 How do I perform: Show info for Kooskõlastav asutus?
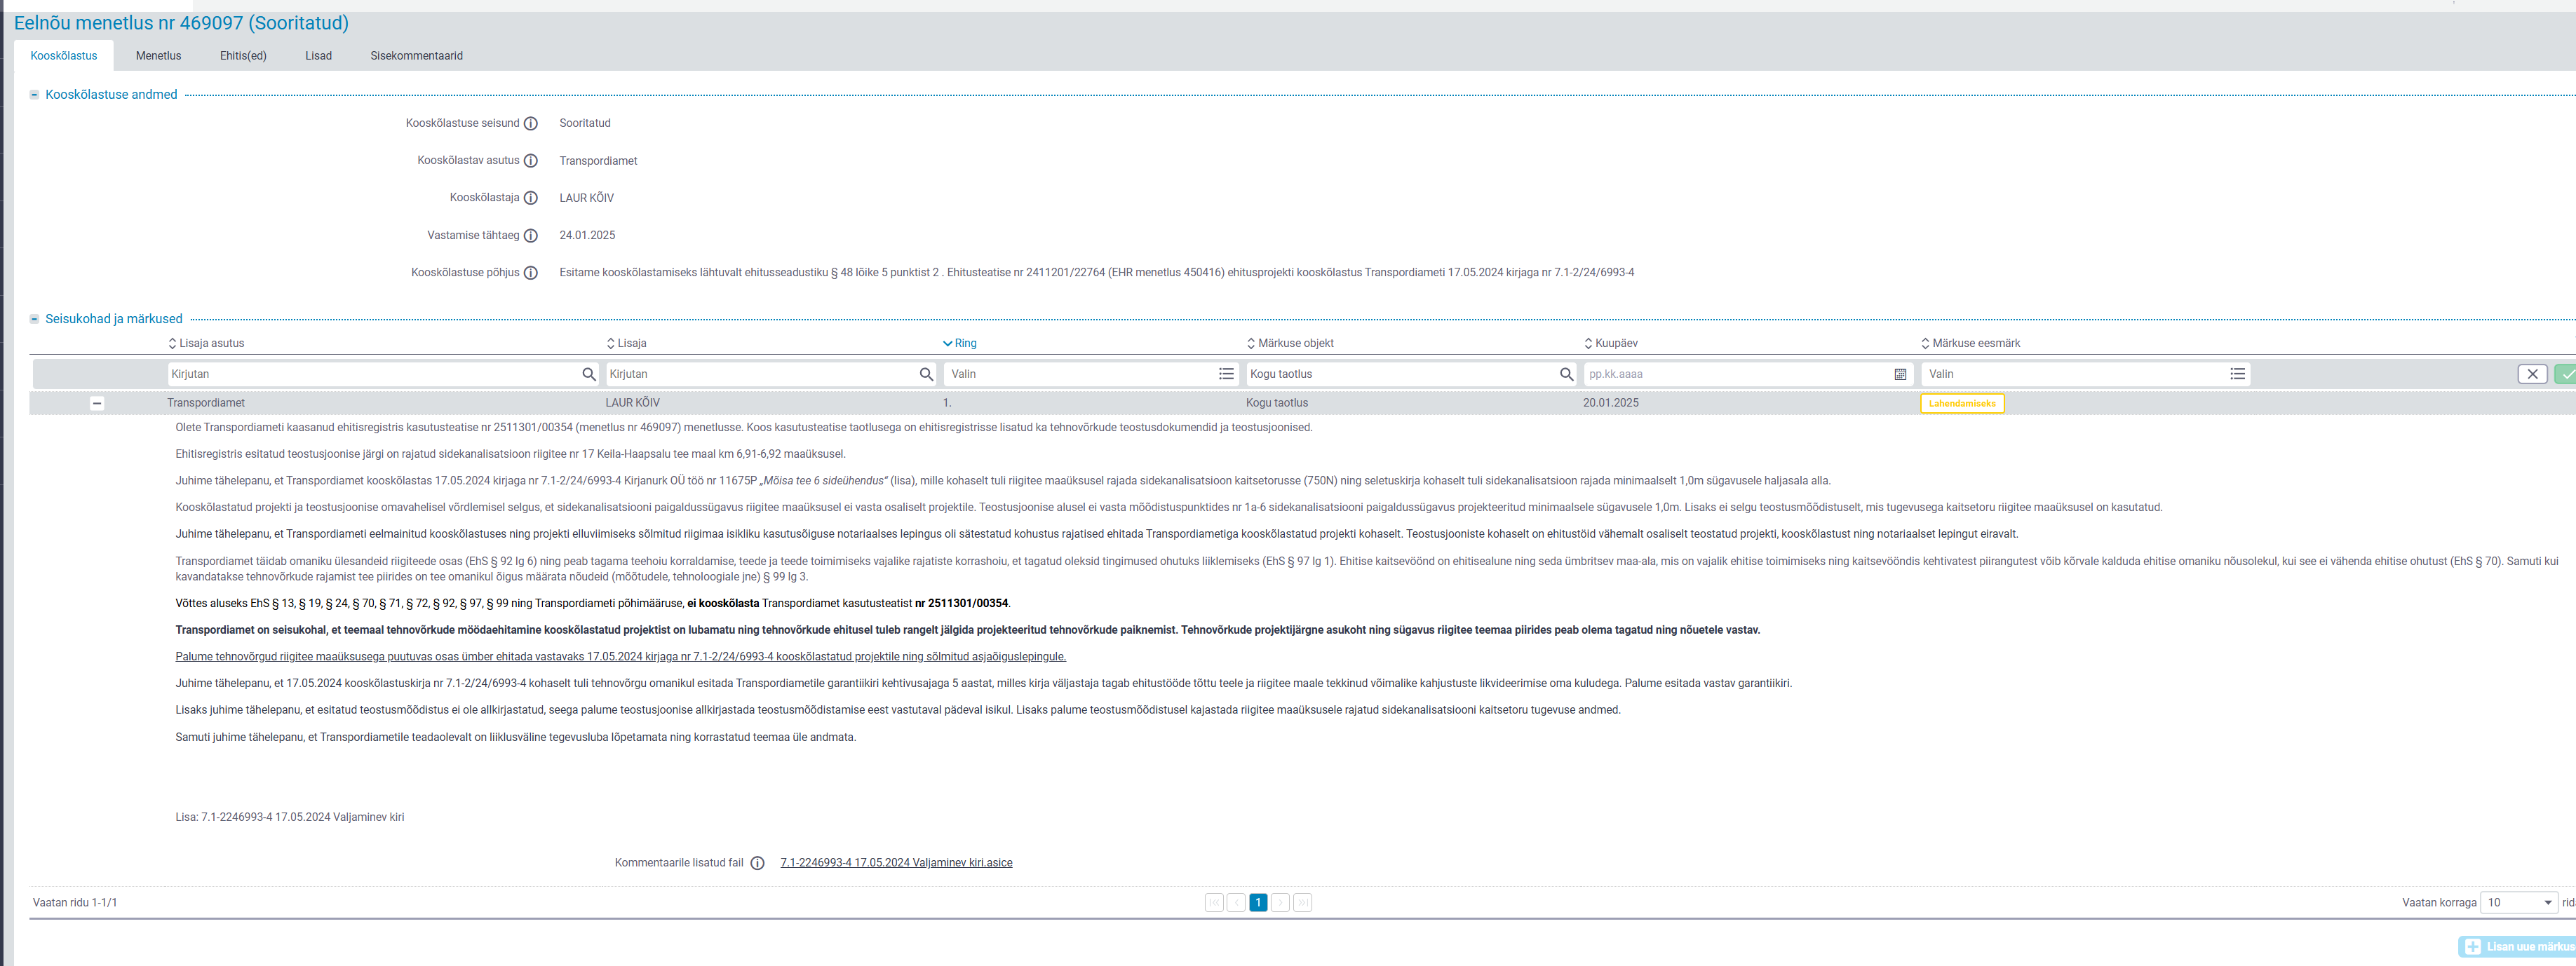(x=531, y=161)
